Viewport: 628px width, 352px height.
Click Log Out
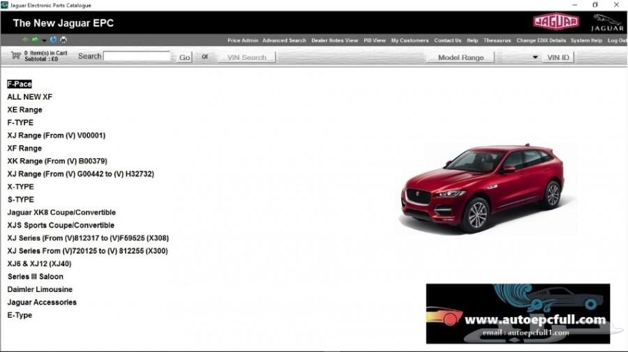coord(617,40)
